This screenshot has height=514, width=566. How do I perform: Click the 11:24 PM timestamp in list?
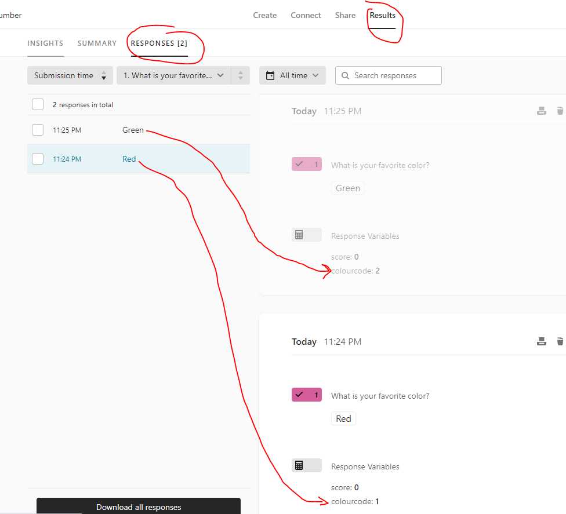[67, 159]
